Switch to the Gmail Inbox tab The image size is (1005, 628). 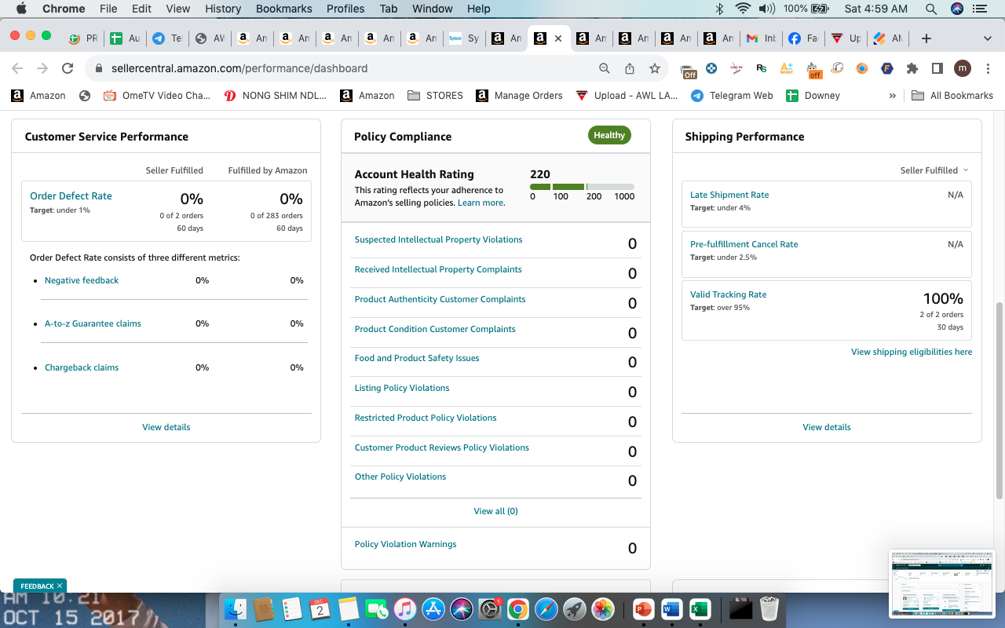[762, 38]
